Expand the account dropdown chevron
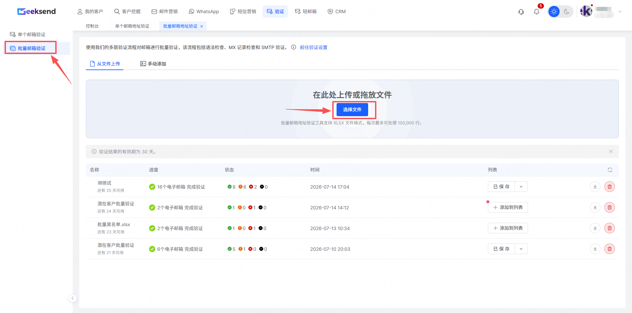 click(x=620, y=12)
